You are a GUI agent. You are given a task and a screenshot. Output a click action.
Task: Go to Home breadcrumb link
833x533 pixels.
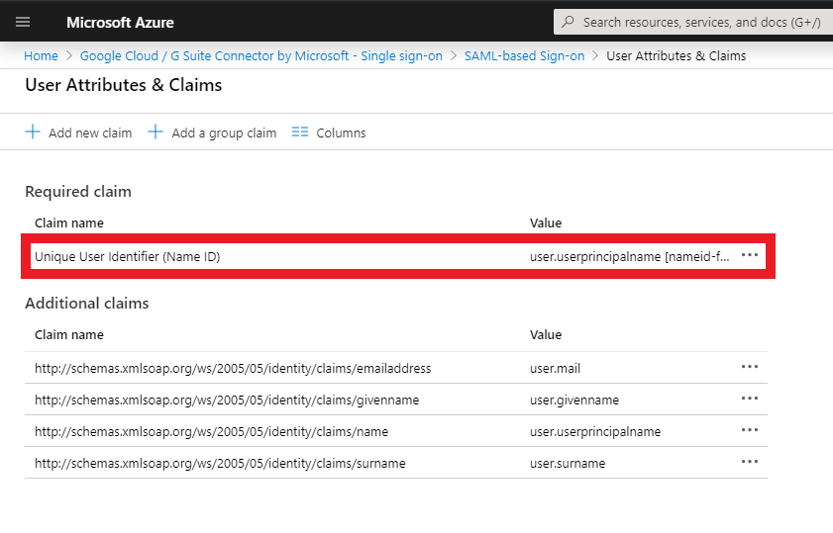tap(41, 56)
